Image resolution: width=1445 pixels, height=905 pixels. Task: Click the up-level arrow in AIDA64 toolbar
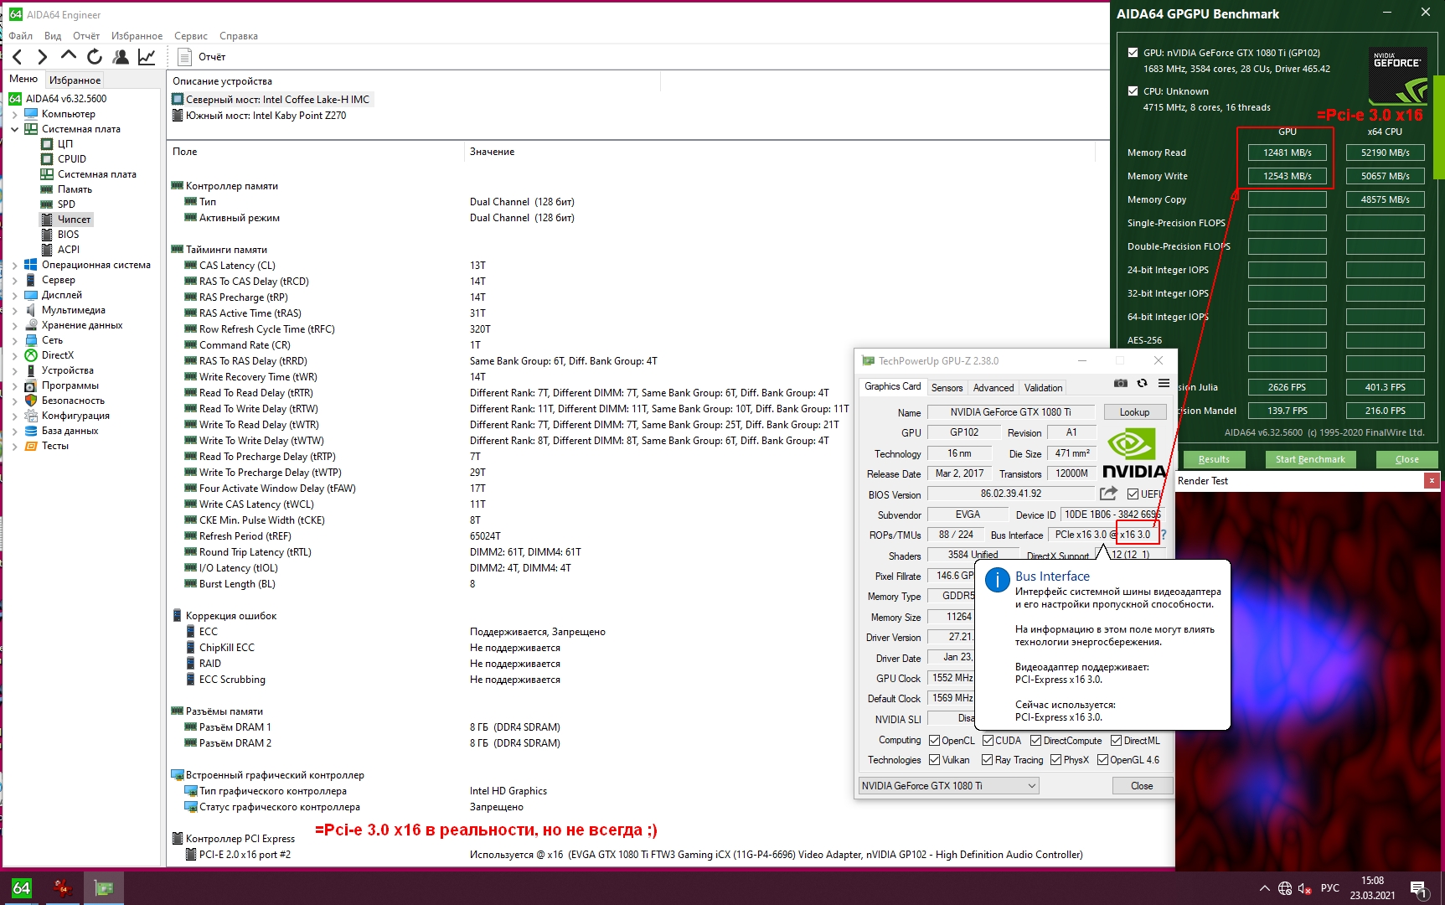pos(69,56)
